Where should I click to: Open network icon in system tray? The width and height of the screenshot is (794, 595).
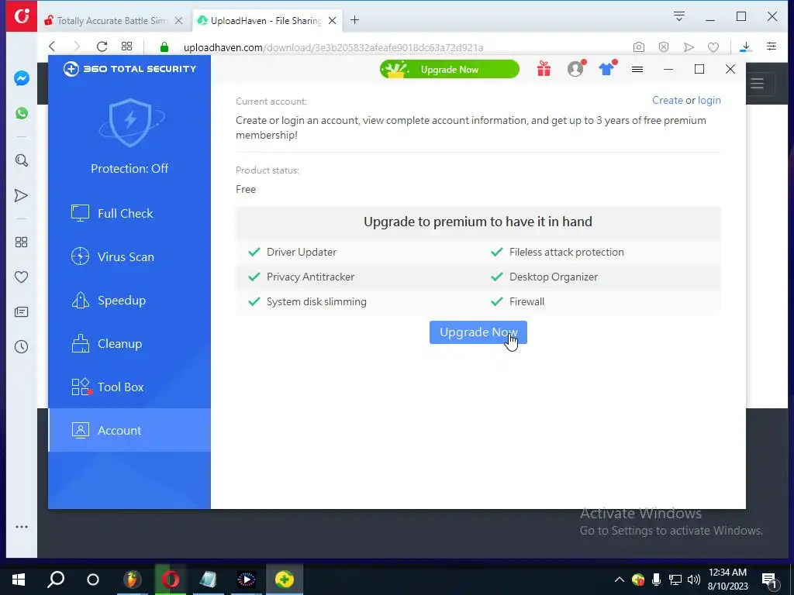pyautogui.click(x=675, y=580)
